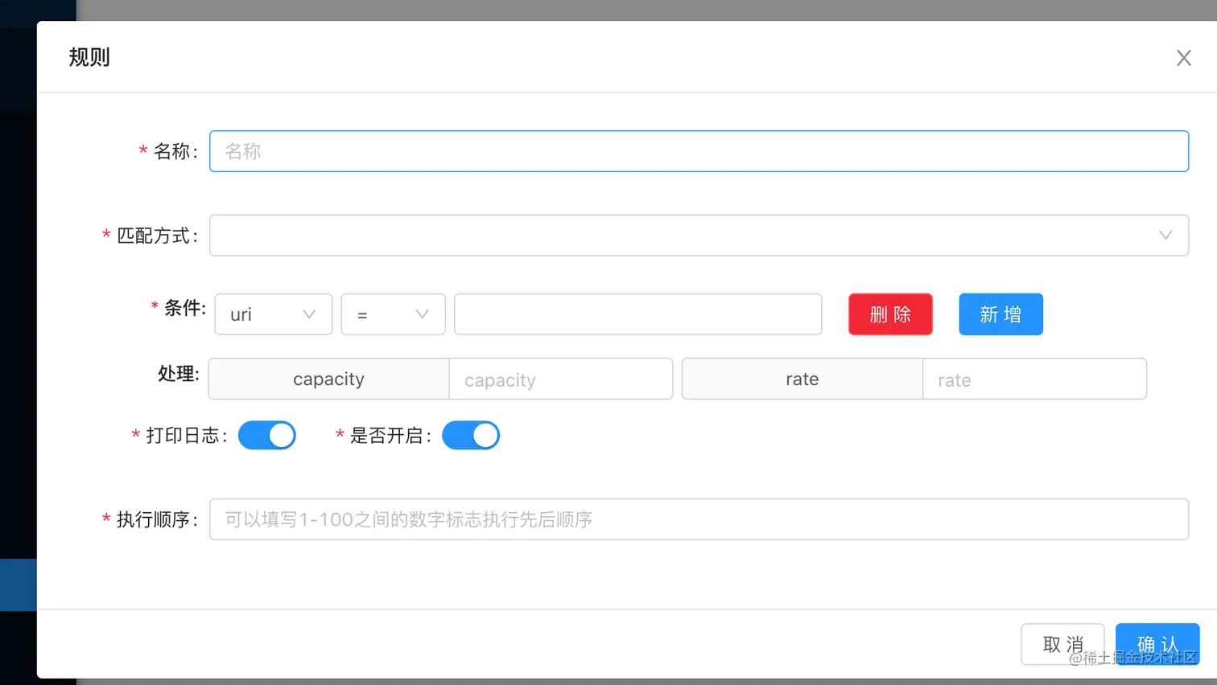Click the red 删除 button
This screenshot has width=1217, height=685.
pos(890,314)
